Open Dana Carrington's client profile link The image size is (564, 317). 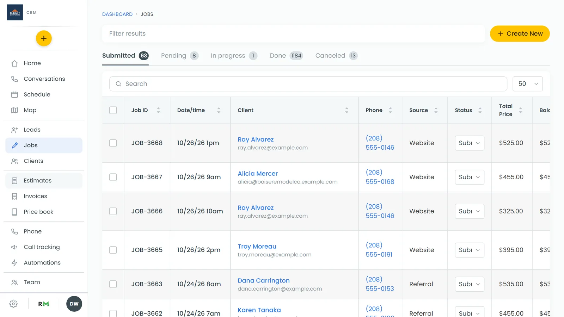click(x=264, y=281)
